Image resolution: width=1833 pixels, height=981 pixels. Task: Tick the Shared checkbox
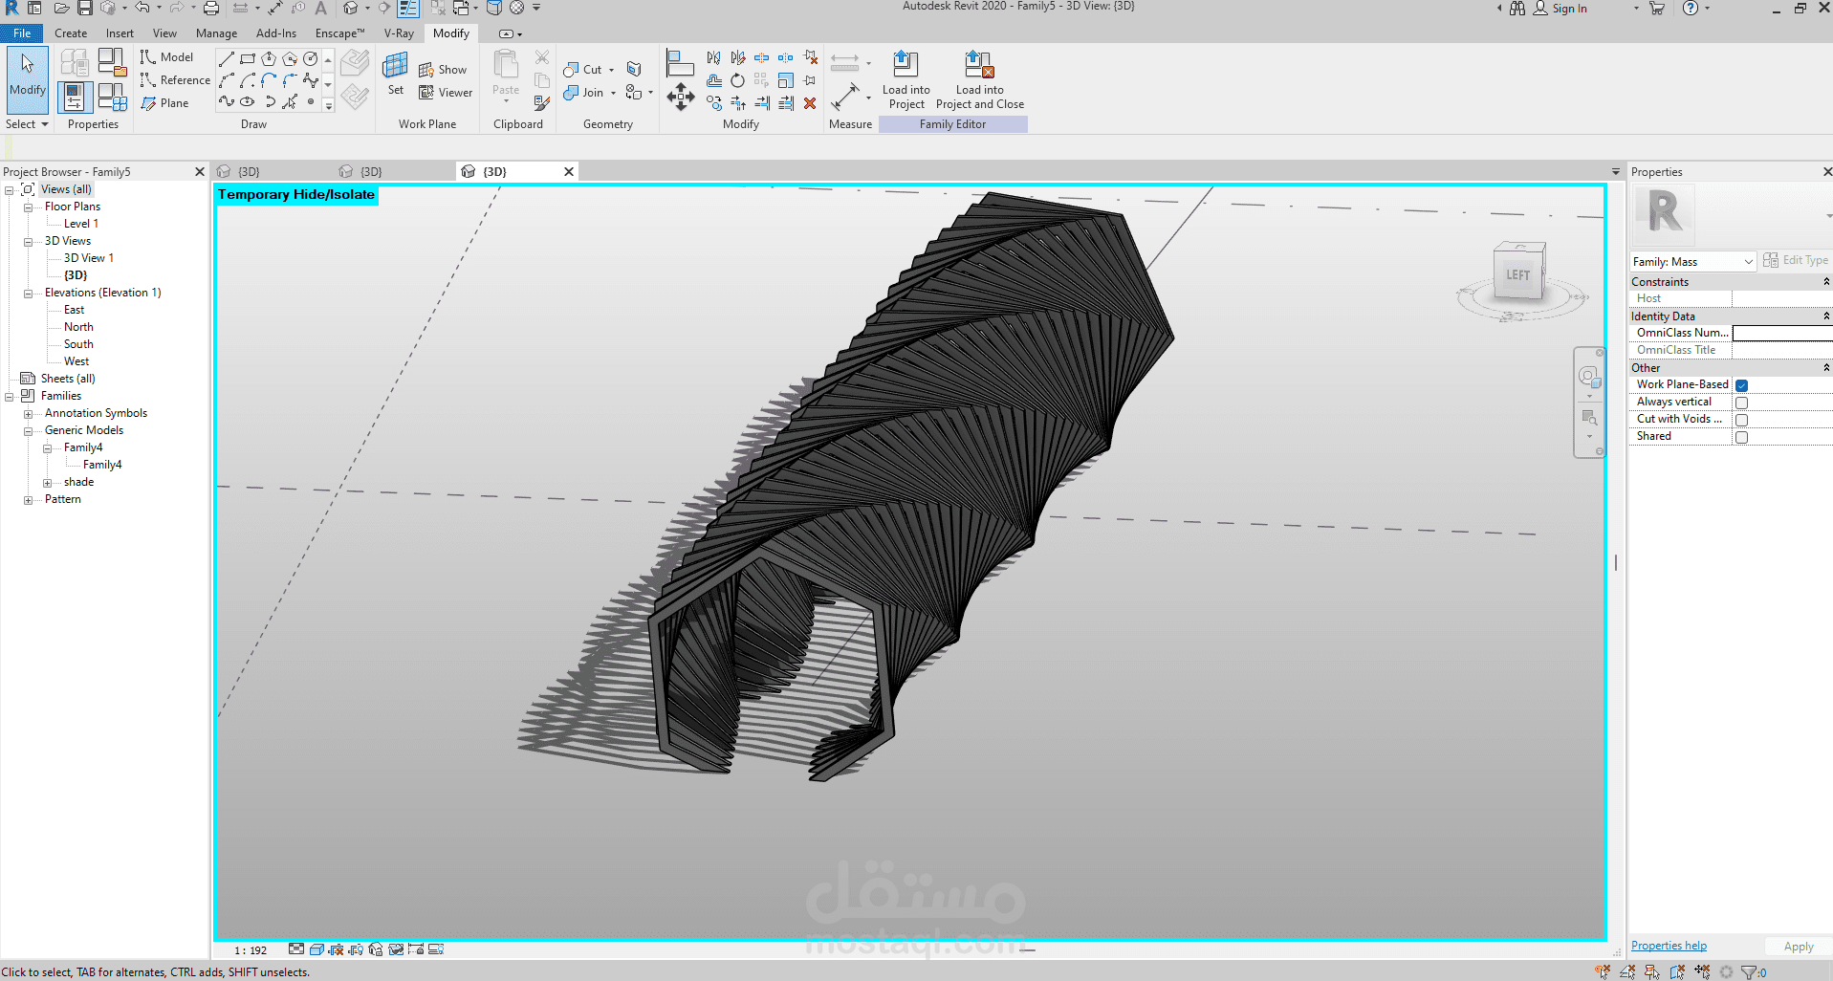(x=1741, y=437)
